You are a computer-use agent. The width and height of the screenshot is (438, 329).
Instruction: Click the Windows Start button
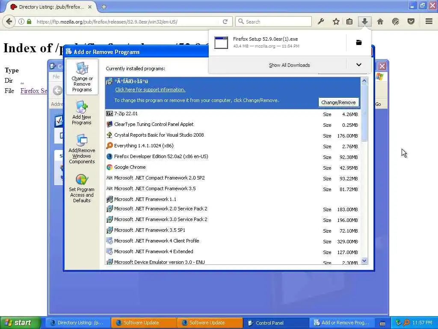tap(20, 323)
